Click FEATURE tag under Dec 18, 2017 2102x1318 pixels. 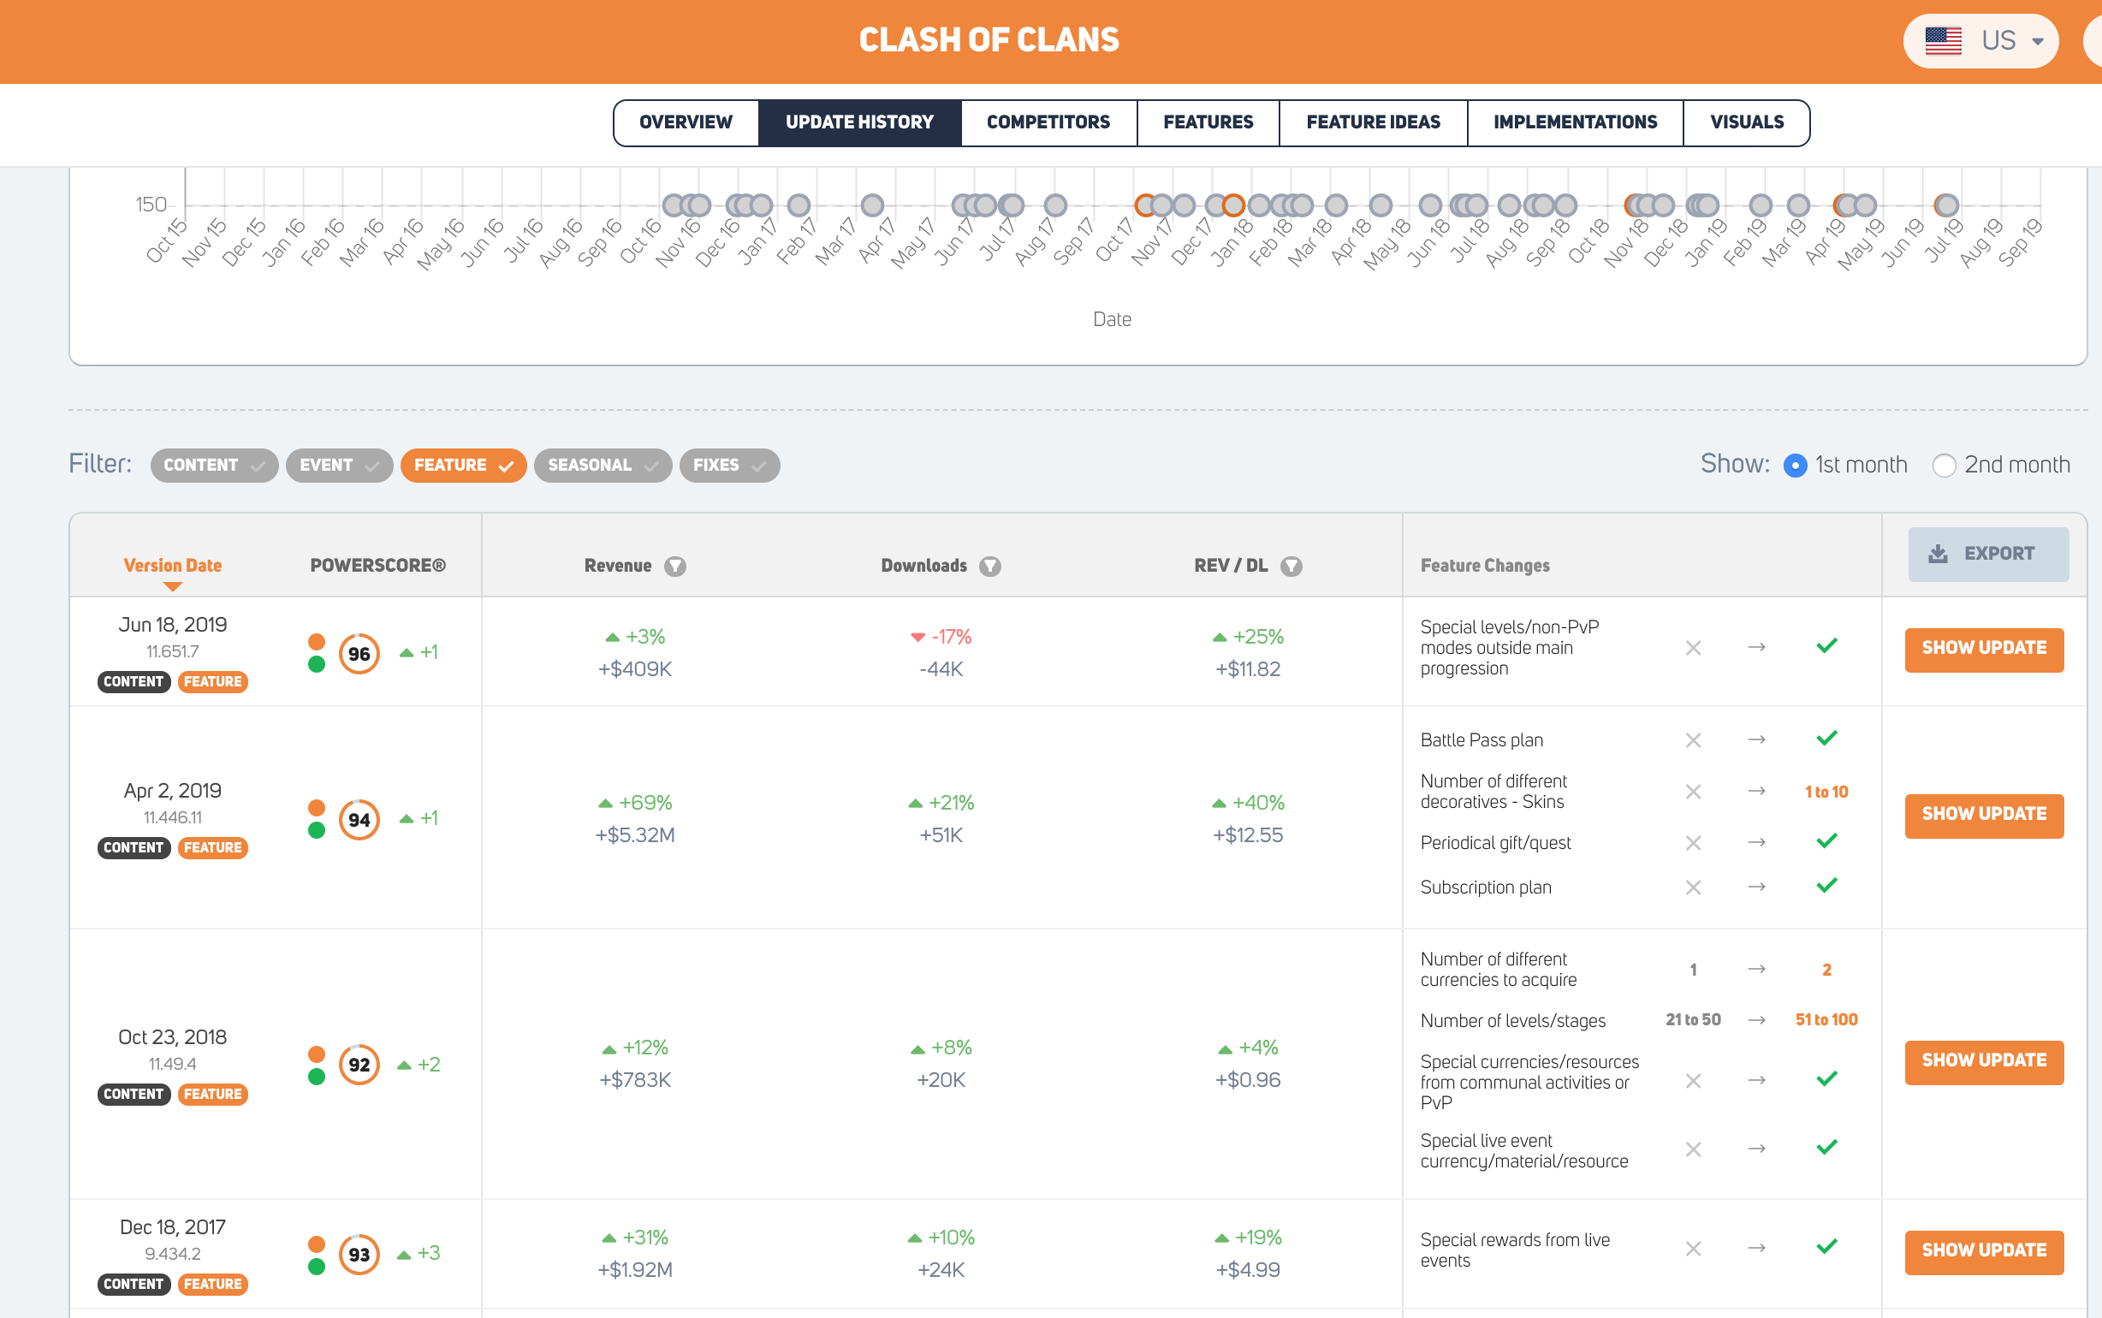[x=212, y=1285]
